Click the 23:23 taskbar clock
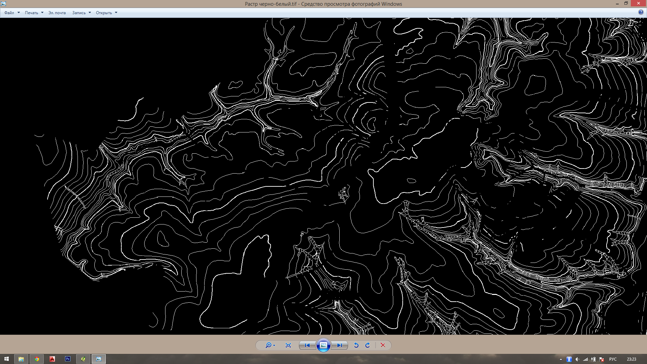The width and height of the screenshot is (647, 364). (631, 359)
